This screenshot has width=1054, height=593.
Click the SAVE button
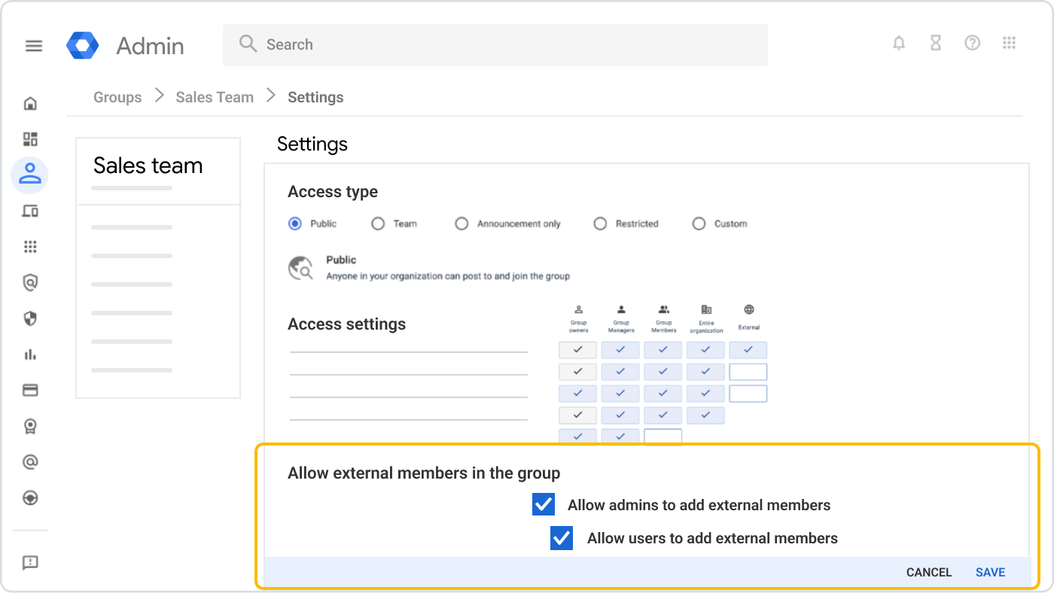pos(990,573)
